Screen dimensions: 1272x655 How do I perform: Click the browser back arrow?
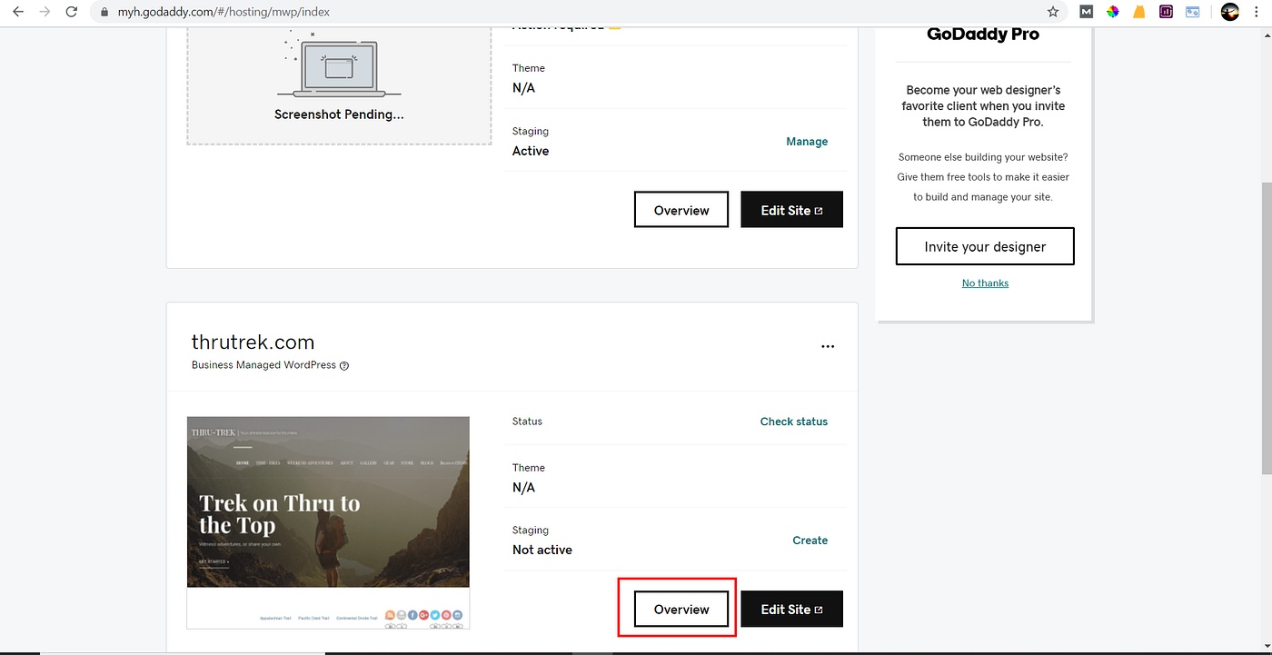(17, 12)
